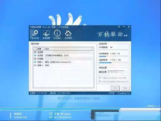Select the 待命 status text
Screen dimensions: 161x121
click(x=47, y=65)
